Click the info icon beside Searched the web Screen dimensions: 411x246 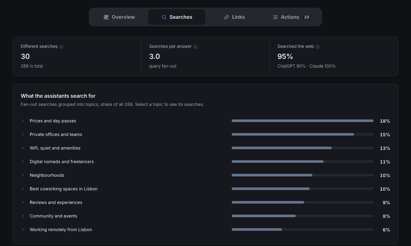[x=317, y=47]
